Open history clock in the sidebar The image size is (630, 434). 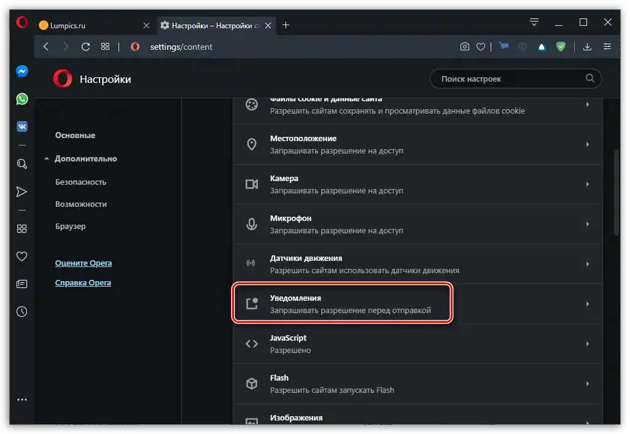click(21, 311)
